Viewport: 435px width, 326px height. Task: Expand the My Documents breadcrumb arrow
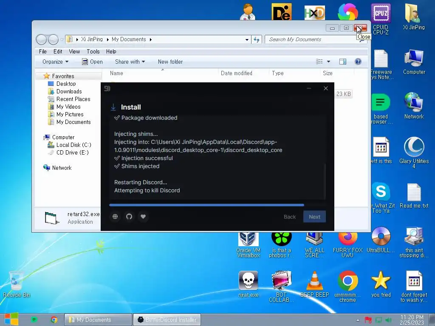151,39
